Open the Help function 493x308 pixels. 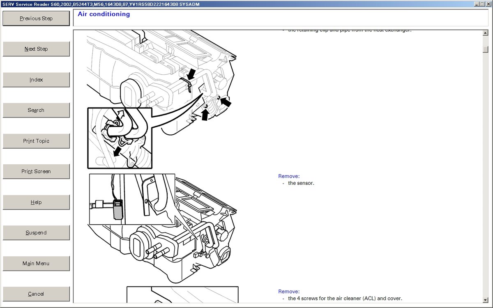[x=36, y=202]
